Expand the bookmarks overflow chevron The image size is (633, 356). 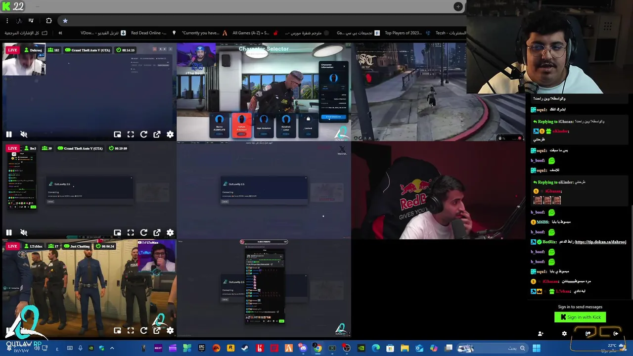60,33
